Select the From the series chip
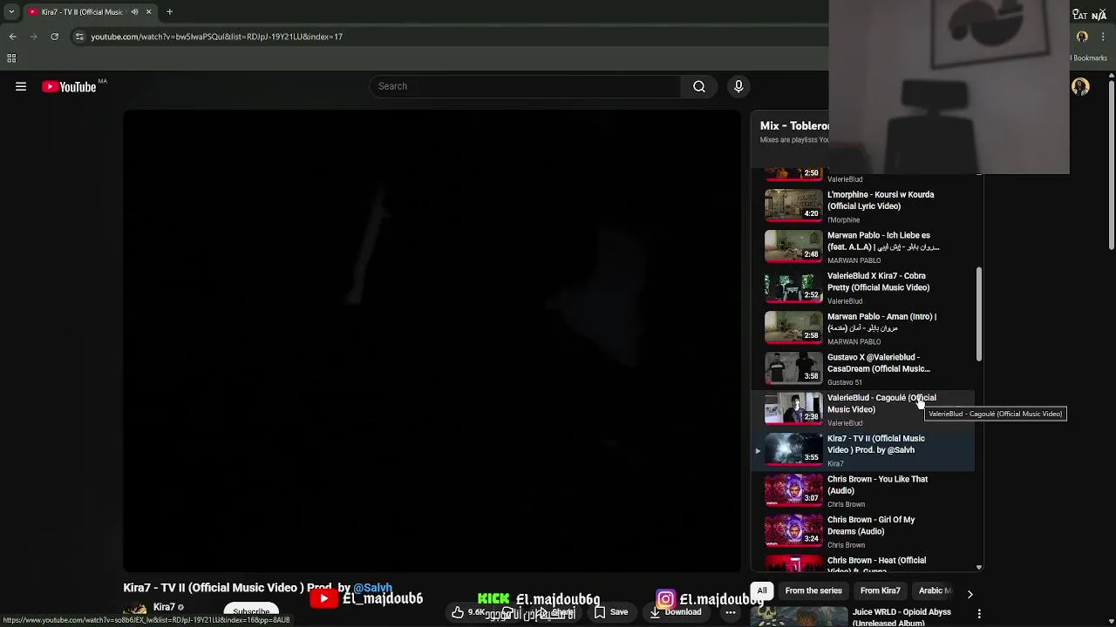This screenshot has height=627, width=1116. (813, 590)
